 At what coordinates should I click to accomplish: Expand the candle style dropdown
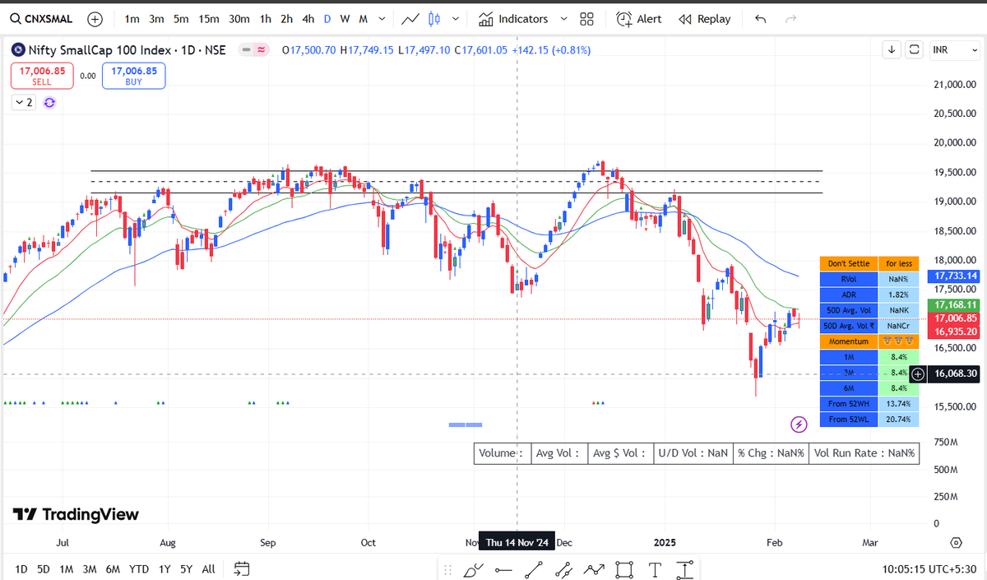(x=456, y=18)
